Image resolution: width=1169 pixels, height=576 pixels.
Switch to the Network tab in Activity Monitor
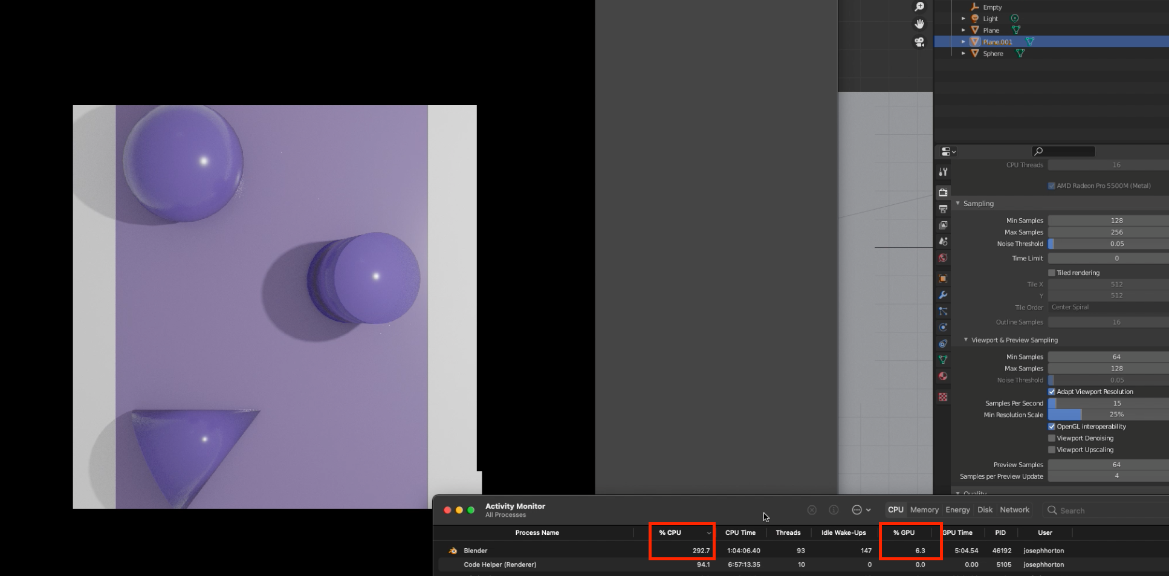click(x=1014, y=510)
